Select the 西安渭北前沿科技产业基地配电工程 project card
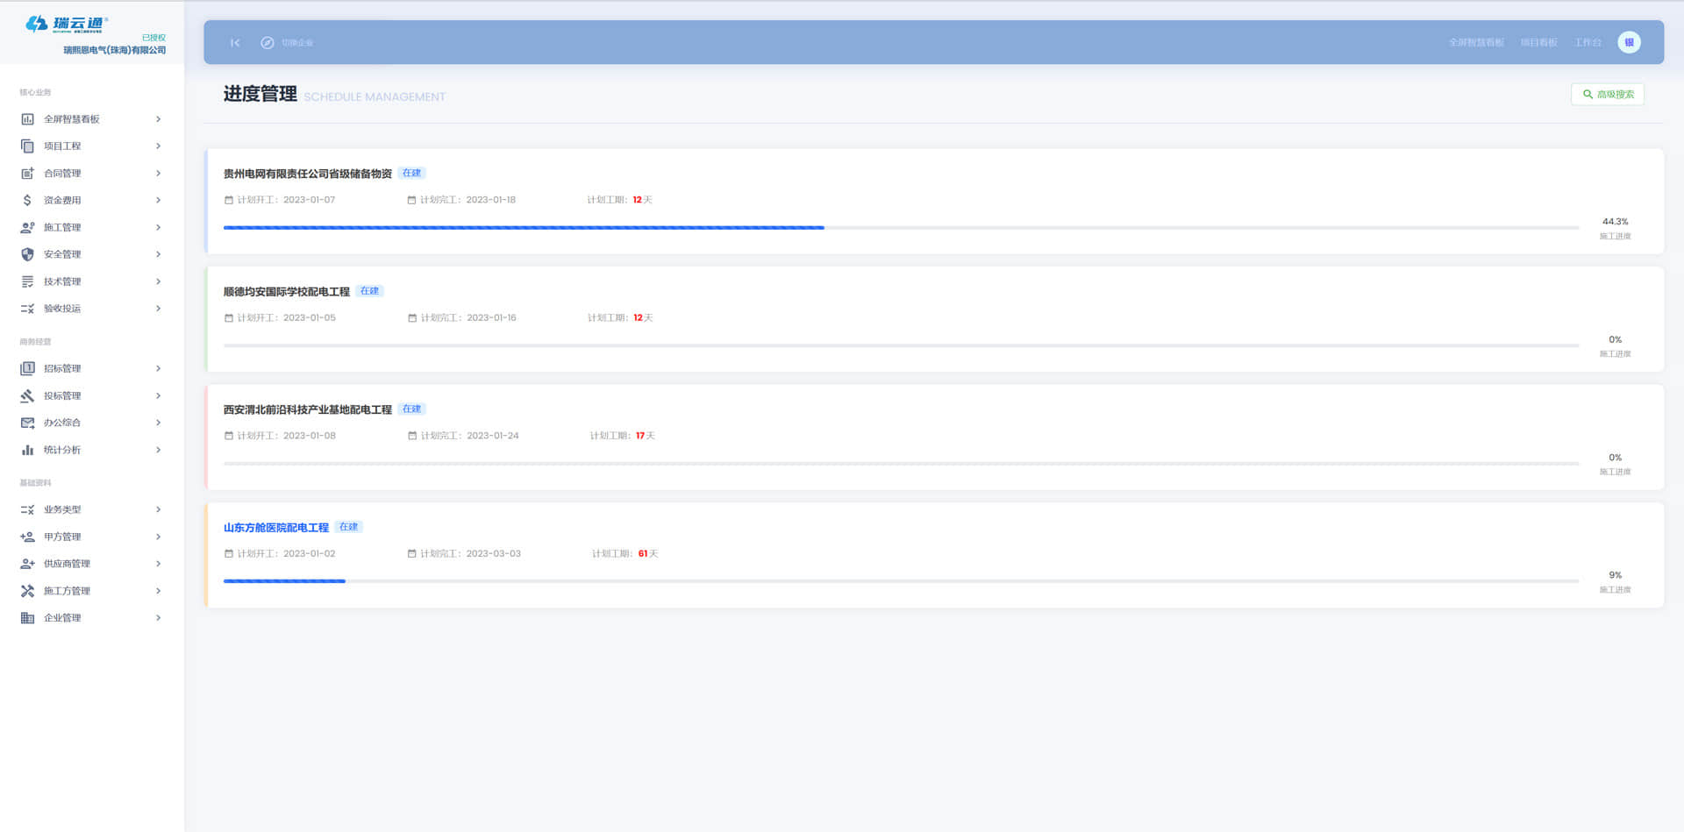The height and width of the screenshot is (832, 1684). click(x=933, y=437)
